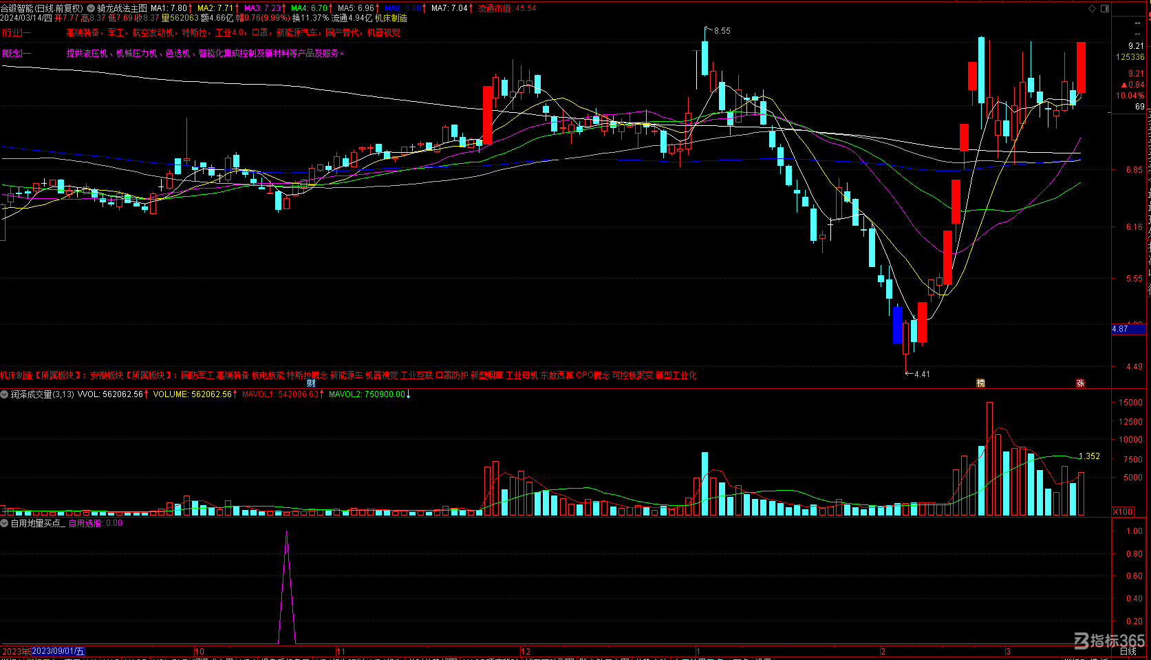Select the MA7: 7.04 value

pos(449,8)
